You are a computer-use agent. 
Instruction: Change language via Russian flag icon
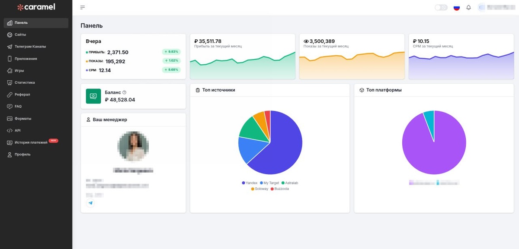coord(456,7)
